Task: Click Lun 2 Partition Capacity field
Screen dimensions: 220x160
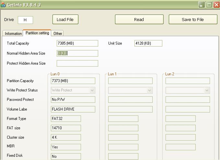Action: pos(188,81)
